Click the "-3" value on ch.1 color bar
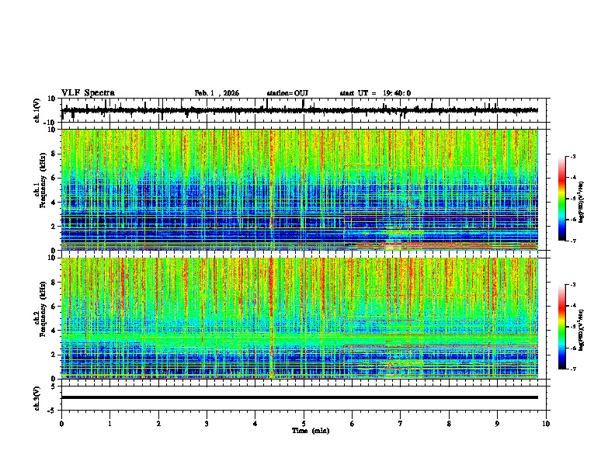The height and width of the screenshot is (475, 615). (x=573, y=157)
